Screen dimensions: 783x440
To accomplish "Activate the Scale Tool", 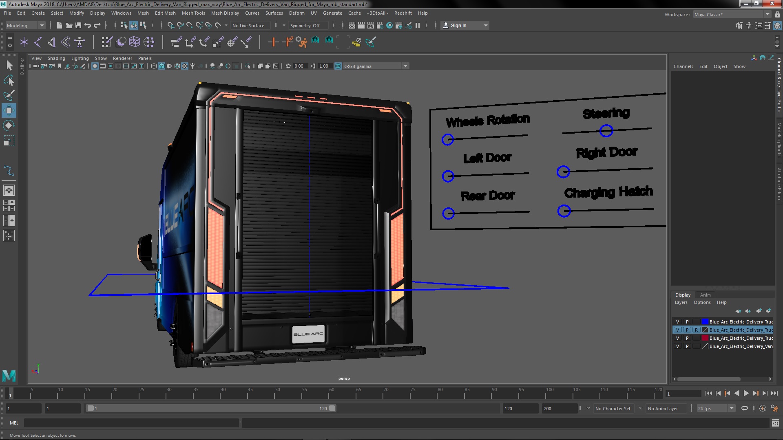I will click(9, 141).
